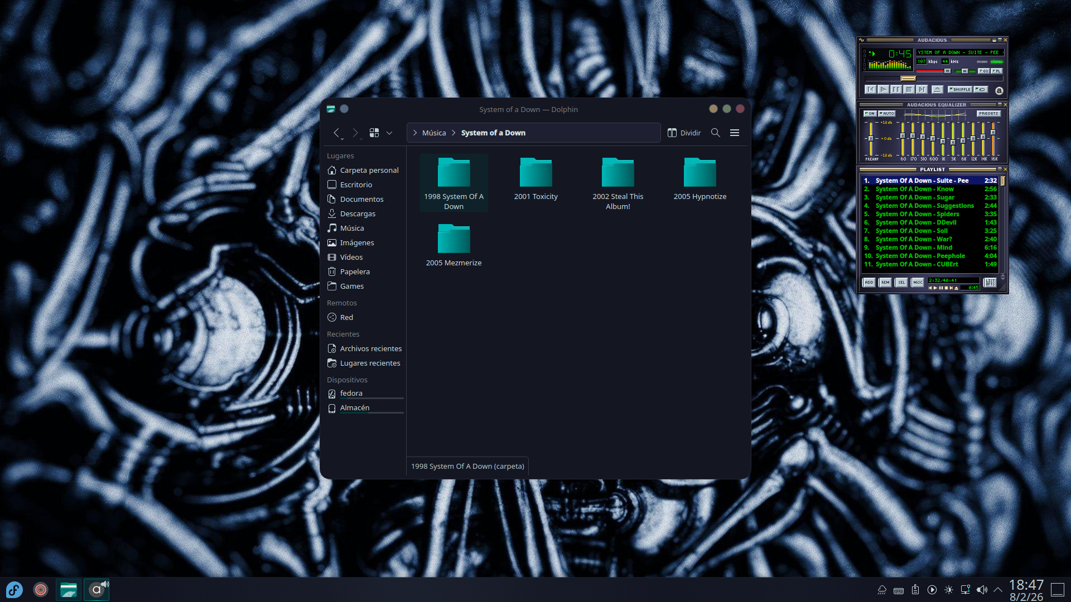This screenshot has width=1071, height=602.
Task: Click Música in the breadcrumb path
Action: 433,133
